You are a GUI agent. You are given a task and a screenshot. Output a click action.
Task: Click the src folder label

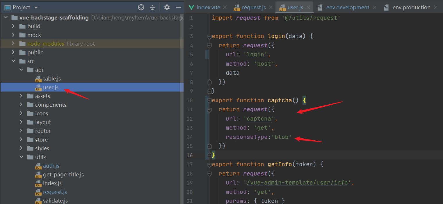[x=31, y=61]
